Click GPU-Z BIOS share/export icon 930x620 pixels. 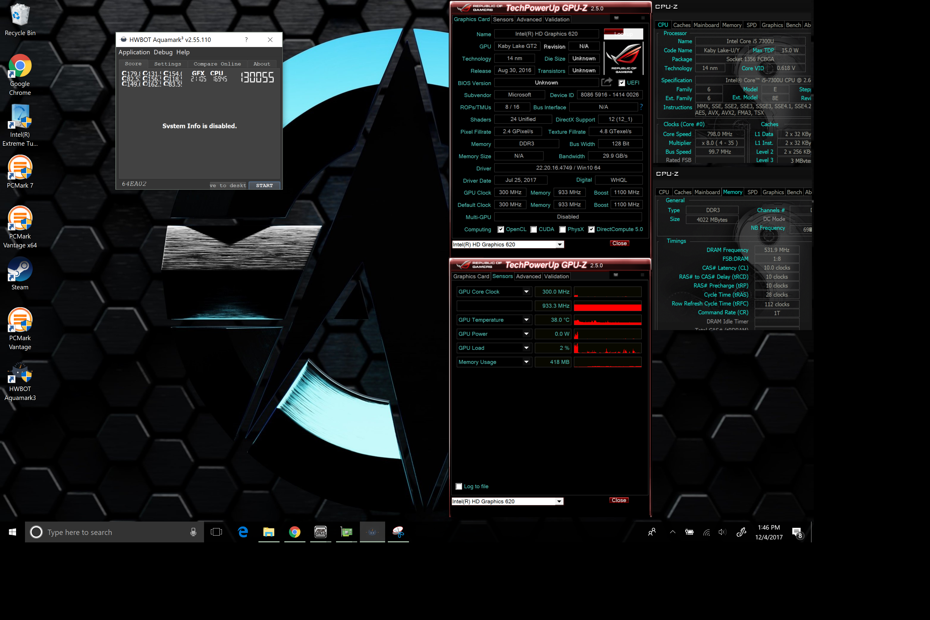coord(606,82)
